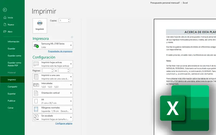Open Exportar section

pos(12,94)
